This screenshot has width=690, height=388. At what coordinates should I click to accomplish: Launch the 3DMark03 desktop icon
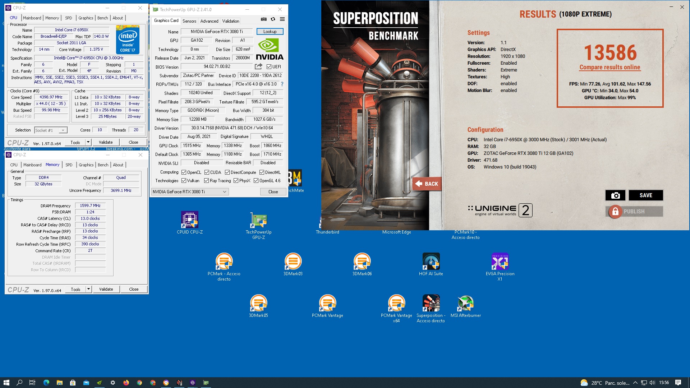tap(293, 264)
